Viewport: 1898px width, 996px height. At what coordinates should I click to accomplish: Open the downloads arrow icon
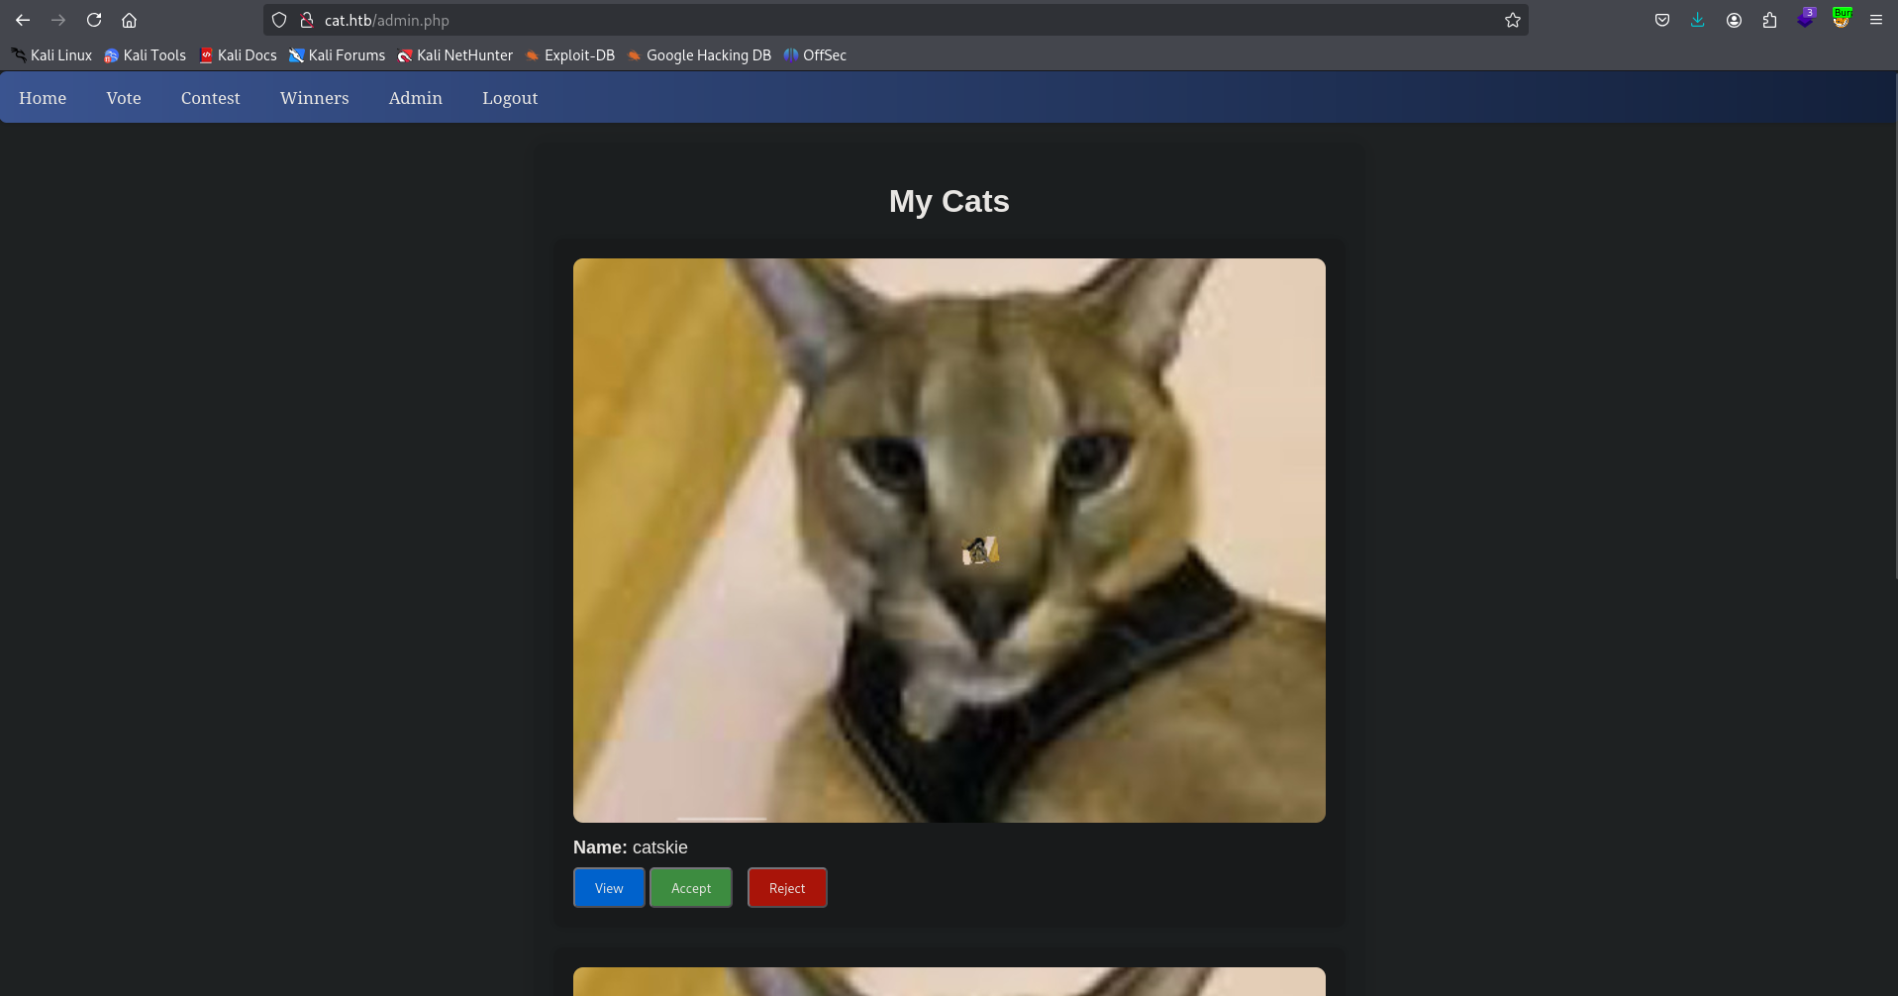click(1698, 20)
